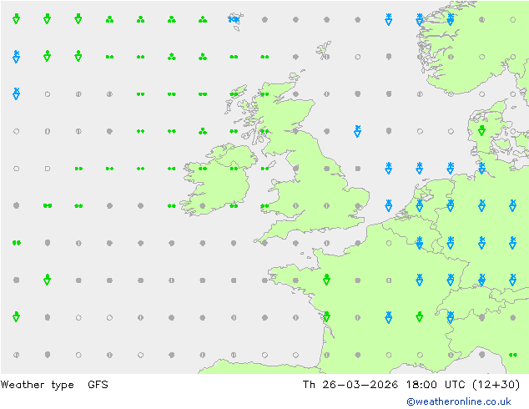The image size is (529, 409).
Task: Click the green shower symbol over Brittany
Action: (326, 280)
